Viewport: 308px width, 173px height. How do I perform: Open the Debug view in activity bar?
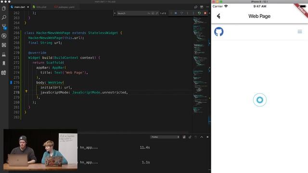pos(4,36)
